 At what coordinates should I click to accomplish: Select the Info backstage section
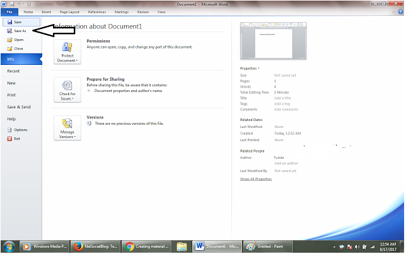pyautogui.click(x=21, y=59)
